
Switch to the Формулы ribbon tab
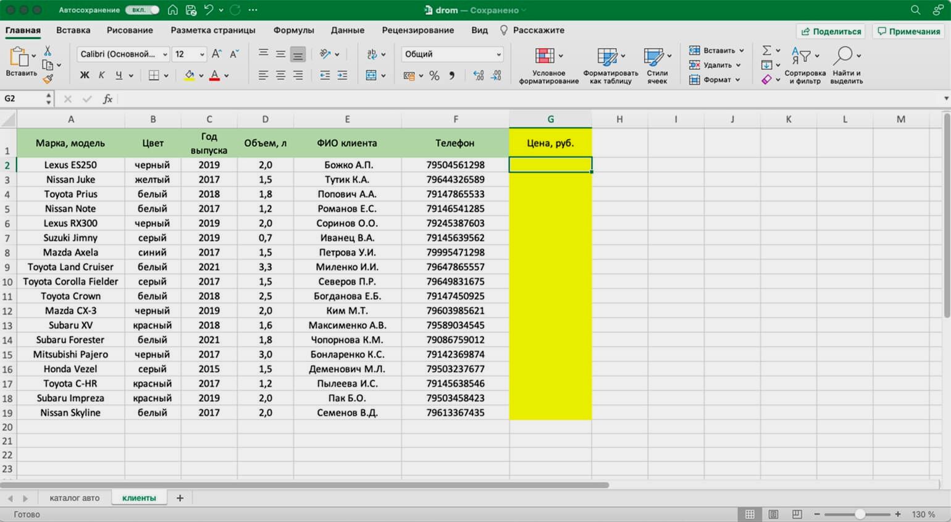click(293, 30)
